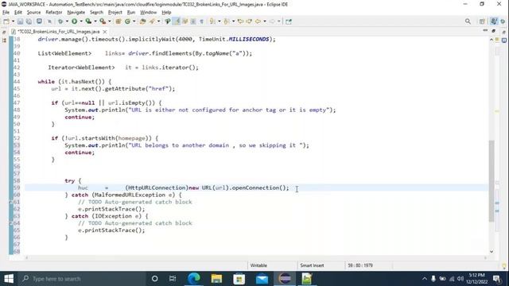The height and width of the screenshot is (286, 509).
Task: Click the horizontal scrollbar right arrow
Action: coord(486,258)
